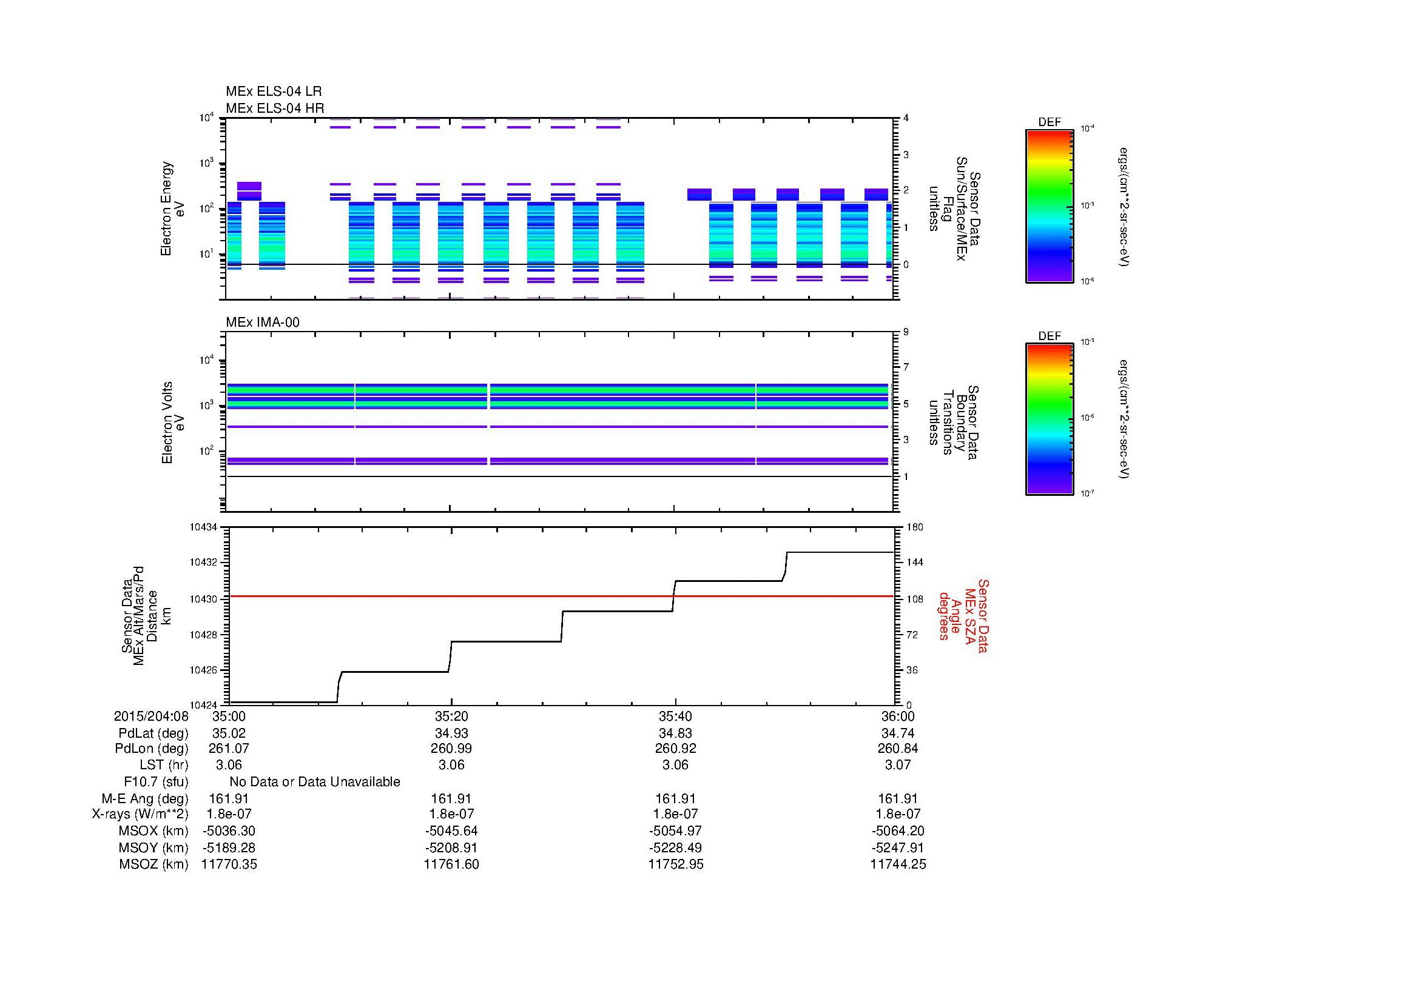Click the '35:20' time tick label

452,716
